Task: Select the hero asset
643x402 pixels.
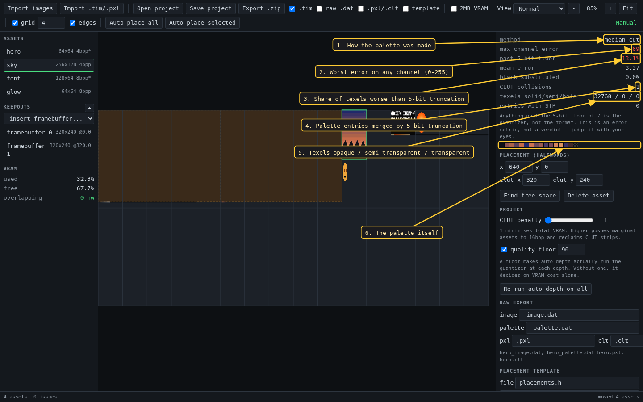Action: click(49, 52)
